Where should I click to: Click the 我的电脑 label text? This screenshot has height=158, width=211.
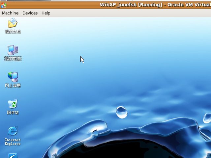click(x=13, y=59)
